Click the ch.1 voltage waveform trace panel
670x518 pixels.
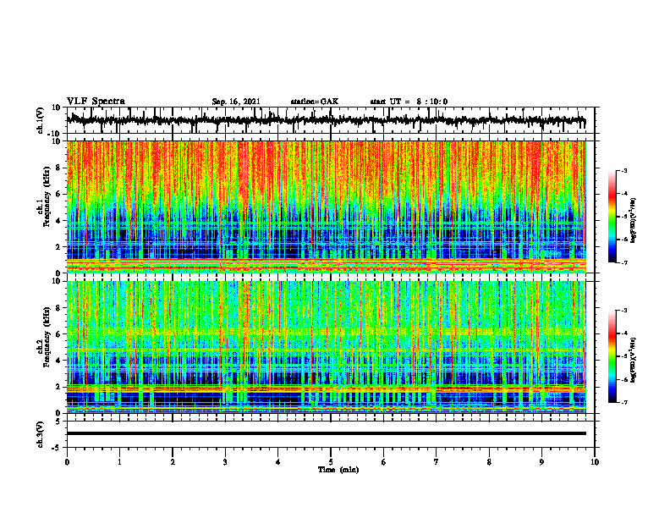[331, 120]
